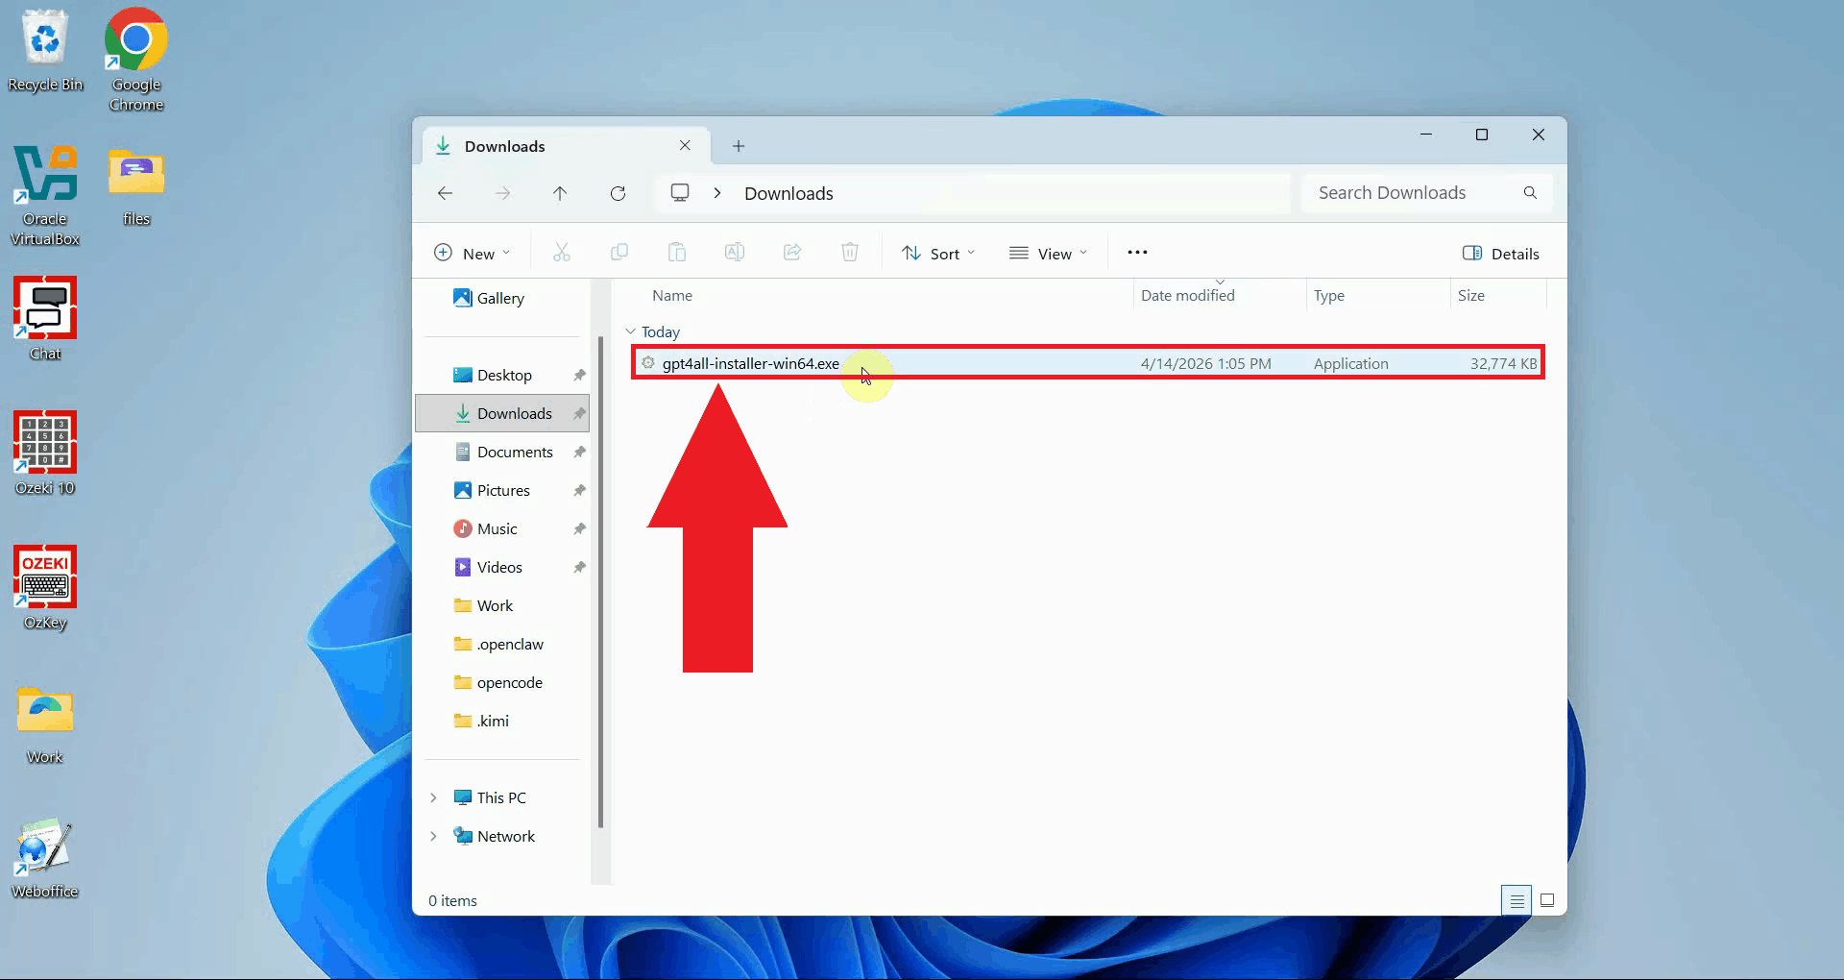Viewport: 1844px width, 980px height.
Task: Open the See more ellipsis menu
Action: click(1137, 253)
